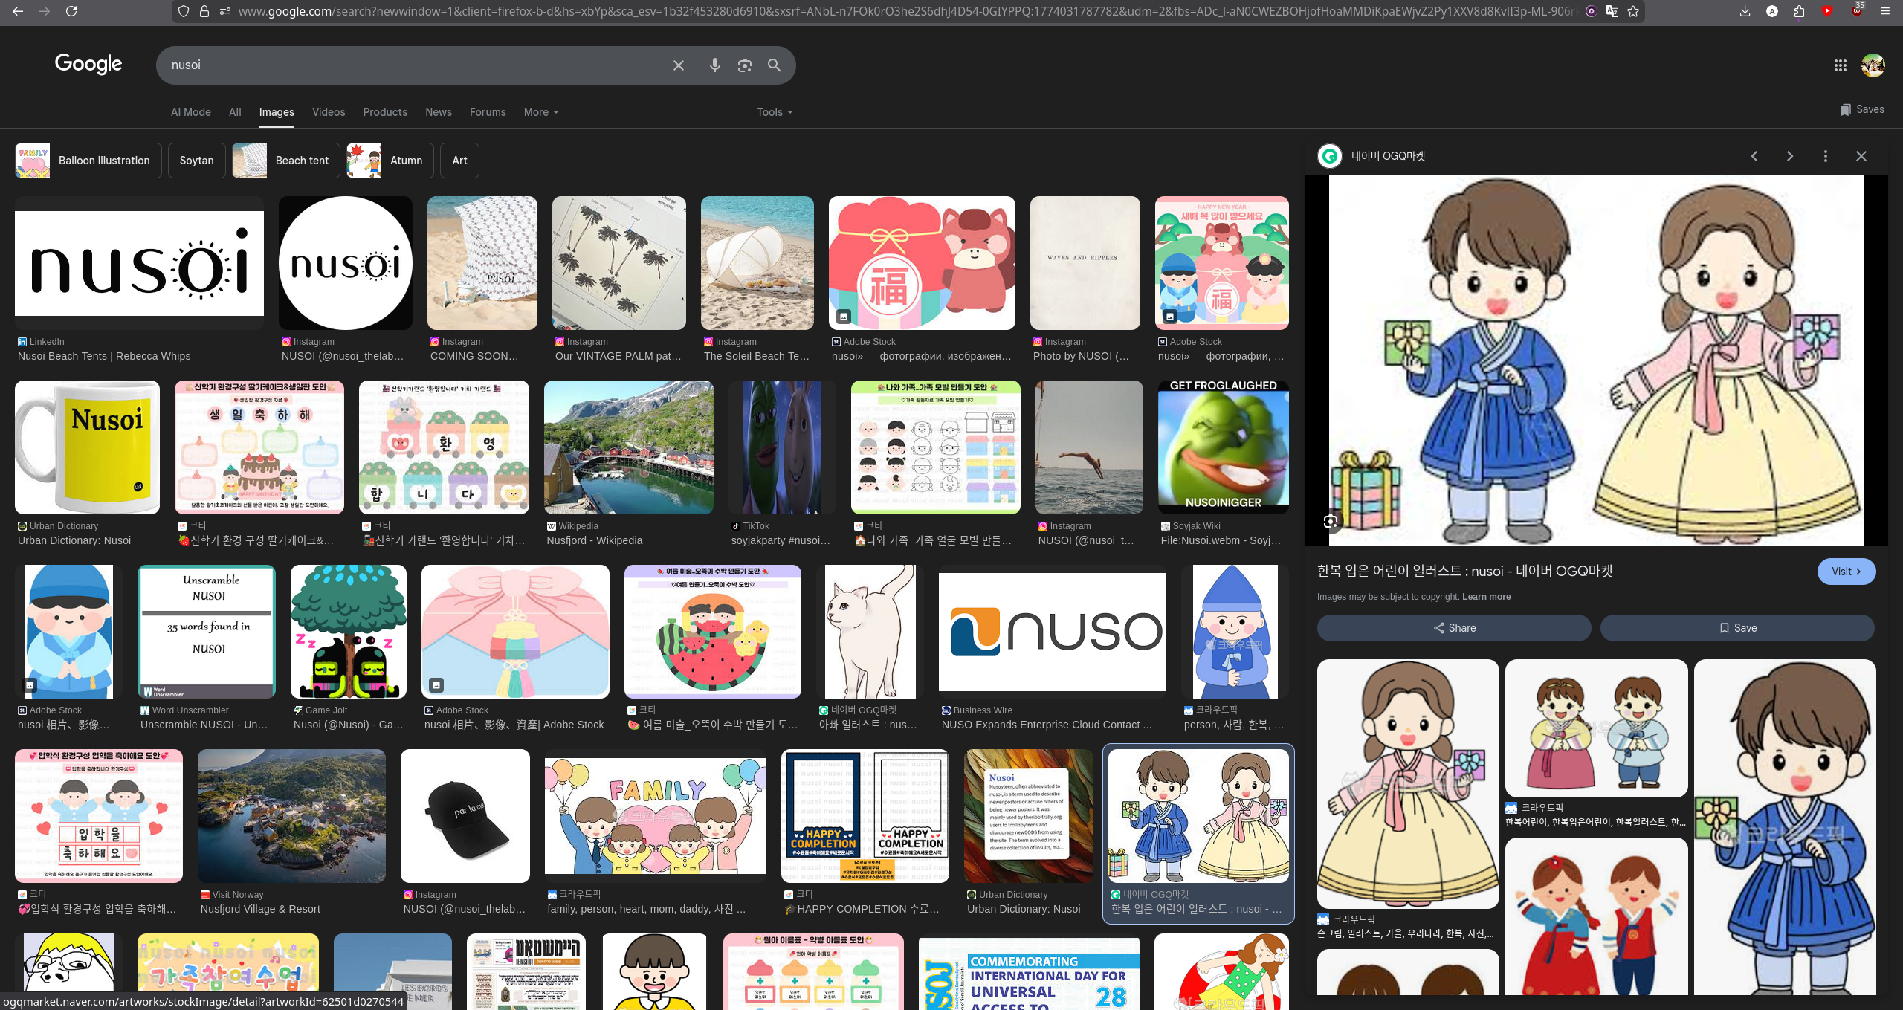This screenshot has width=1903, height=1010.
Task: Click the voice search microphone icon
Action: (714, 65)
